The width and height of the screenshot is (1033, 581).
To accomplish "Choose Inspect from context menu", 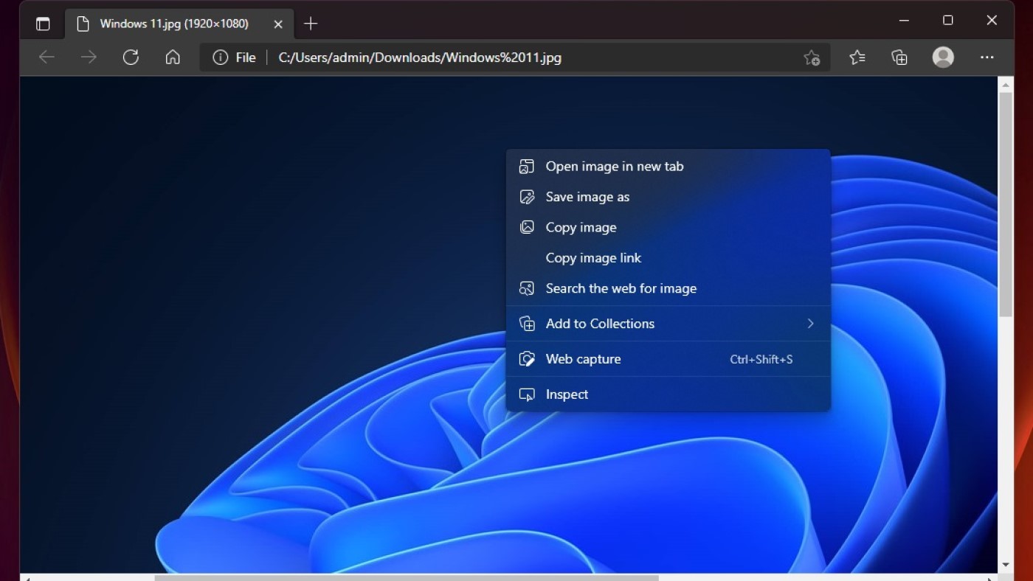I will (668, 394).
